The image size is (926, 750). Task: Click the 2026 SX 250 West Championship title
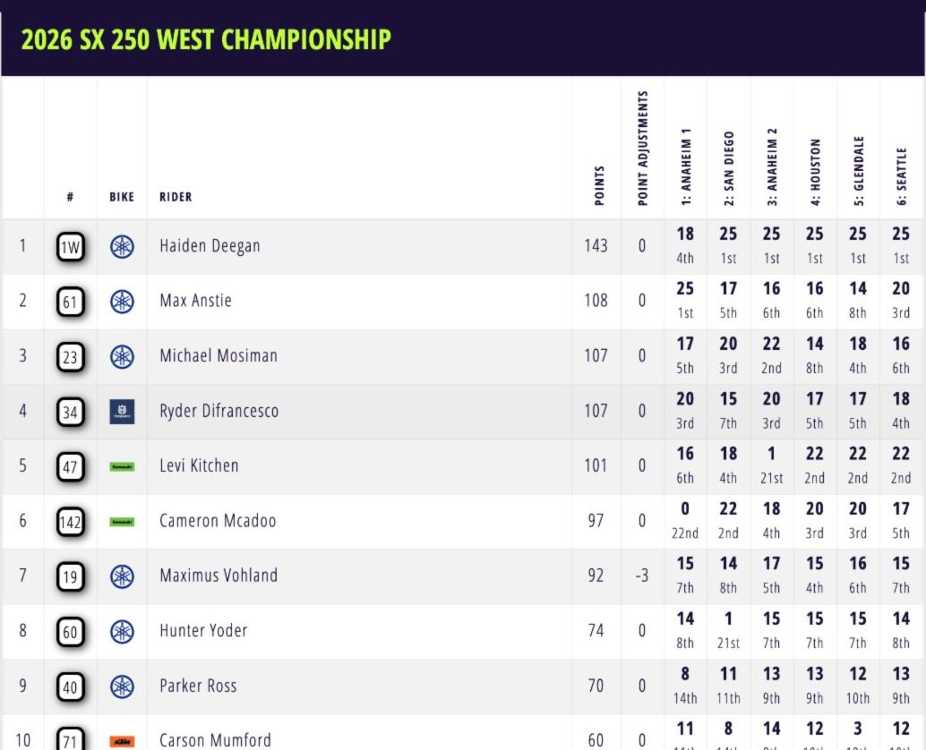click(206, 39)
